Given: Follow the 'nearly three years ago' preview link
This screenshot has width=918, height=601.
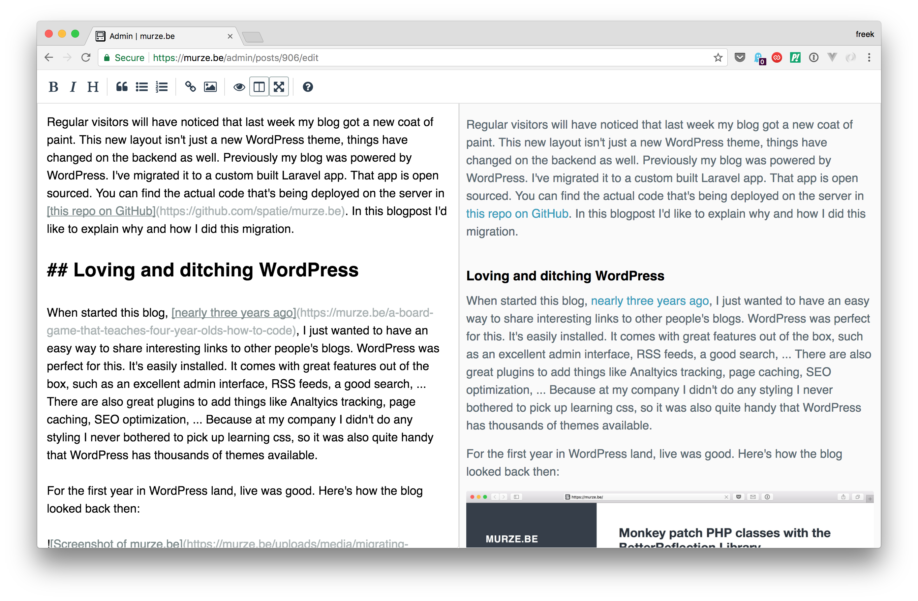Looking at the screenshot, I should tap(650, 300).
